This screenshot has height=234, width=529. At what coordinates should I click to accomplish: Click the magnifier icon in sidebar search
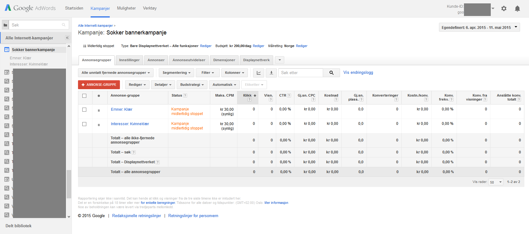(64, 25)
